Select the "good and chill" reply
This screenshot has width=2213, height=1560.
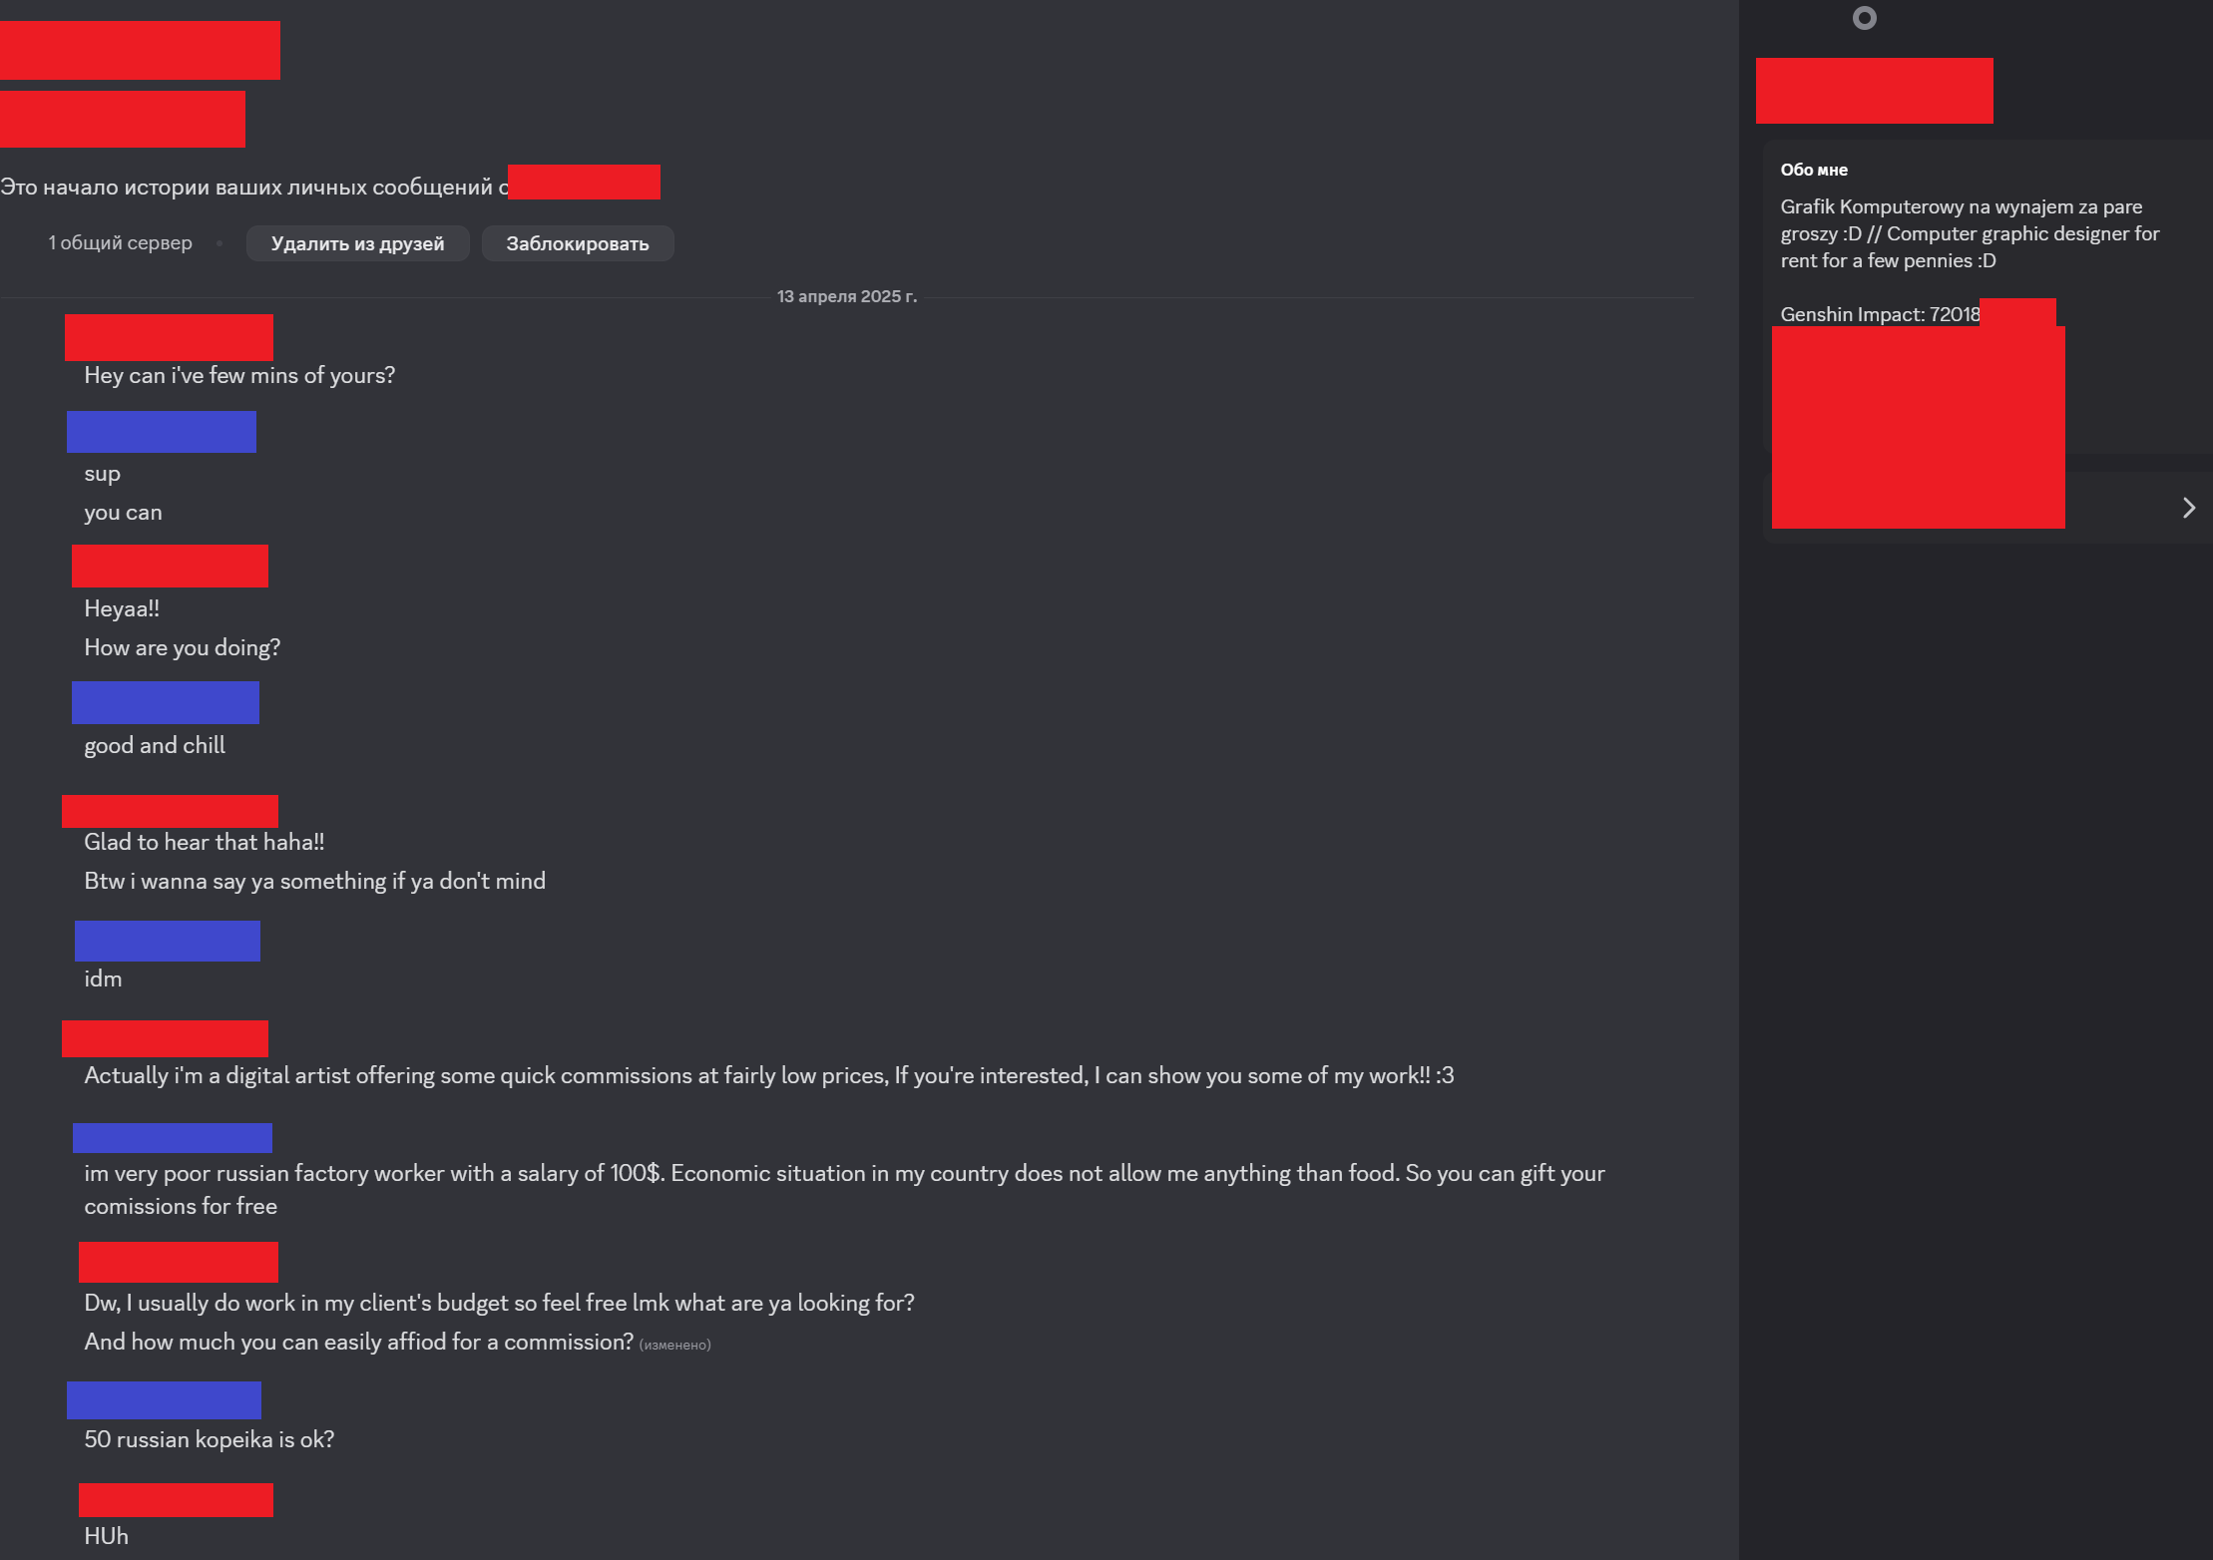tap(155, 745)
